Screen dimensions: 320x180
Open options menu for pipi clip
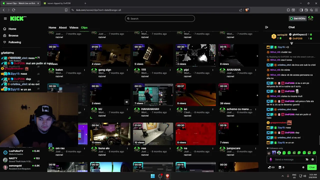pos(213,70)
